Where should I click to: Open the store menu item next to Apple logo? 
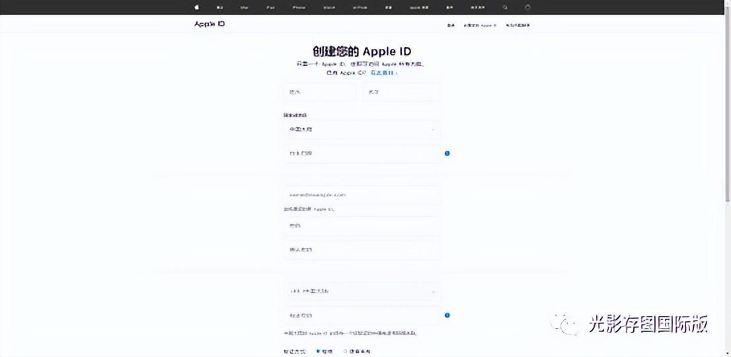[x=220, y=8]
